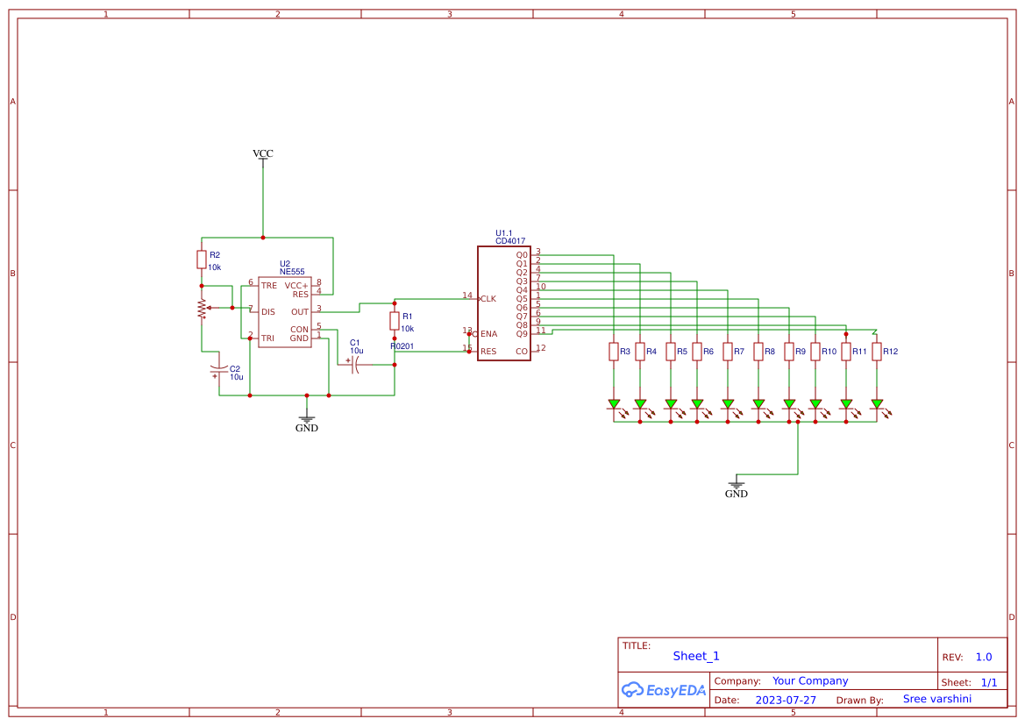Select resistor R2 labeled 10k
Viewport: 1025px width, 726px height.
pyautogui.click(x=203, y=259)
